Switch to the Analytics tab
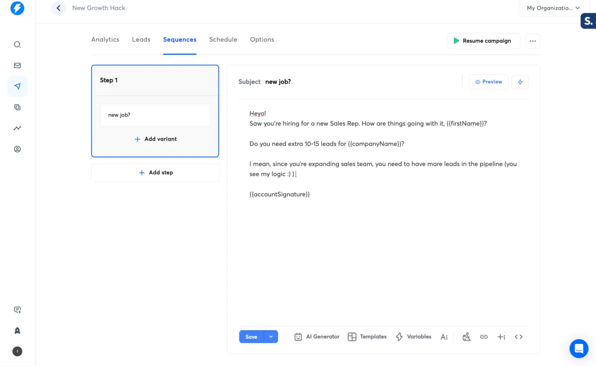This screenshot has height=366, width=596. (105, 40)
